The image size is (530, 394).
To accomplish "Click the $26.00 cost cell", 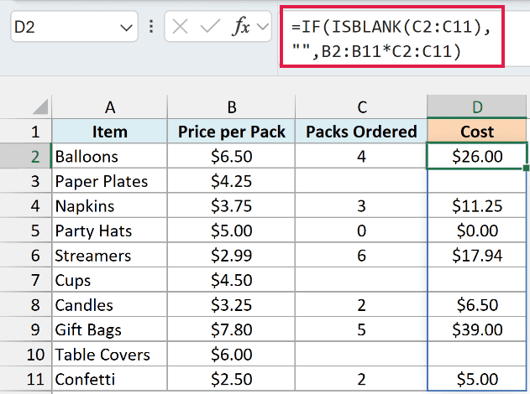I will [x=477, y=156].
